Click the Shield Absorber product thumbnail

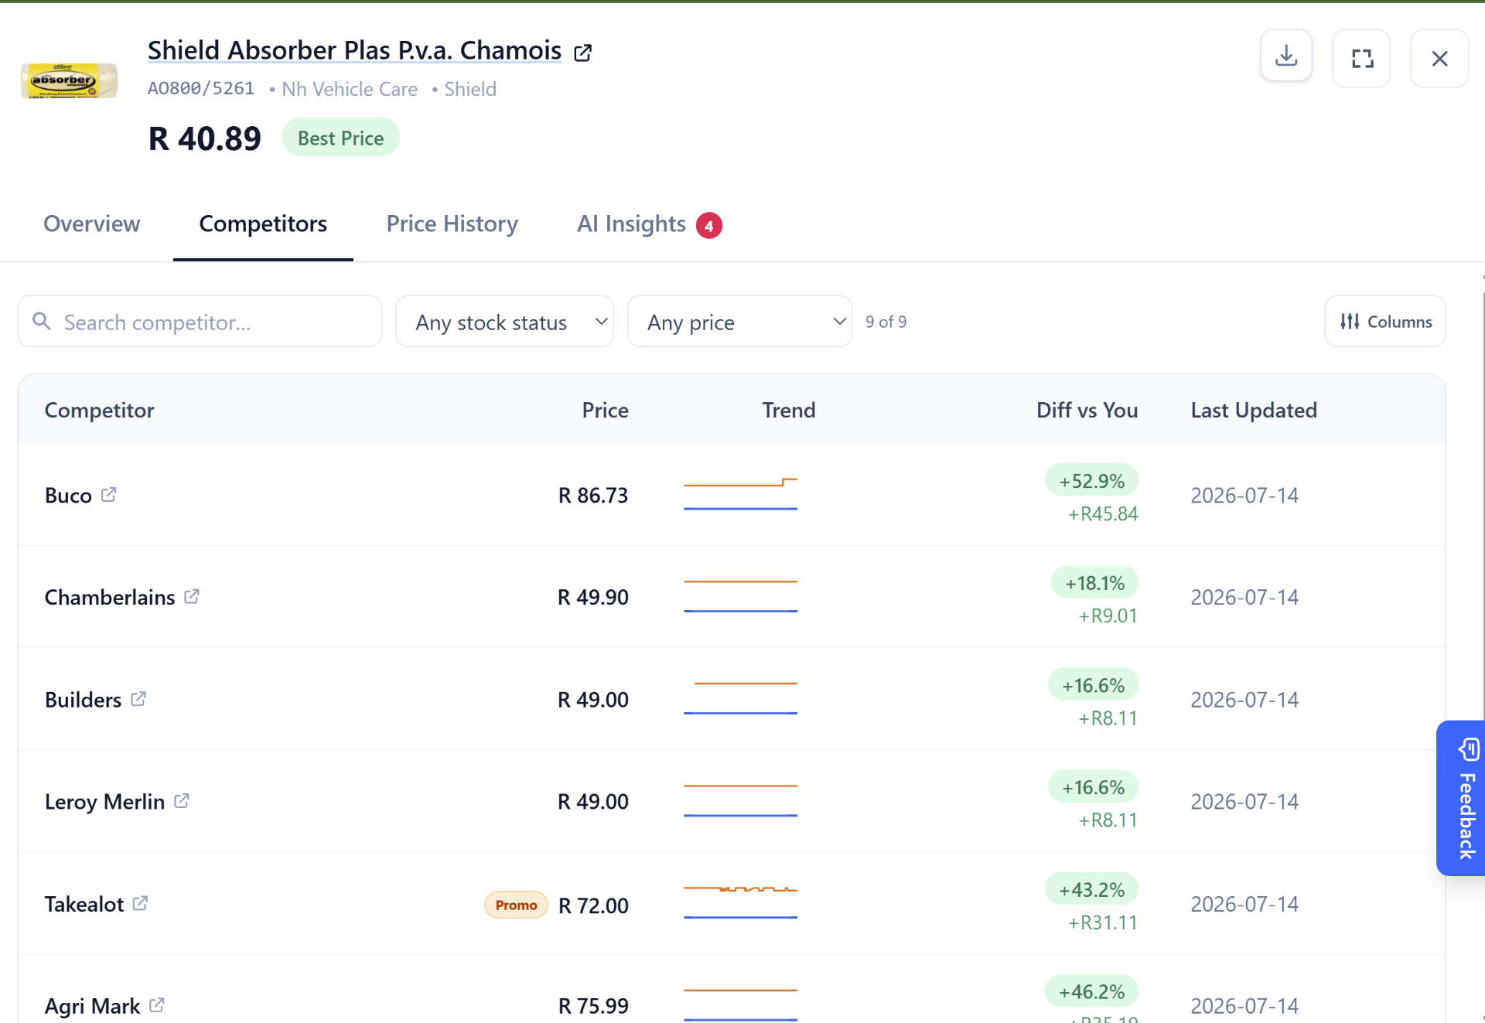pyautogui.click(x=69, y=80)
